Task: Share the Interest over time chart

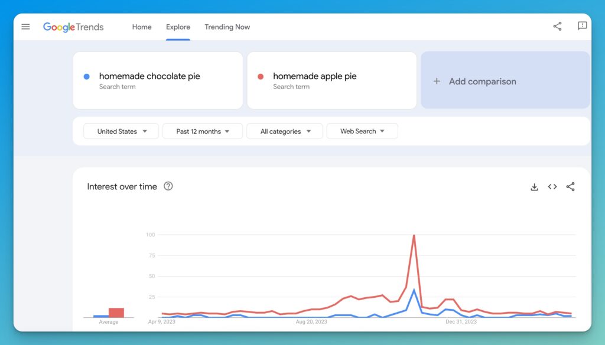Action: (570, 186)
